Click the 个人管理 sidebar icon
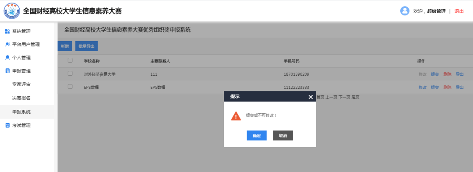The image size is (473, 172). click(x=7, y=57)
